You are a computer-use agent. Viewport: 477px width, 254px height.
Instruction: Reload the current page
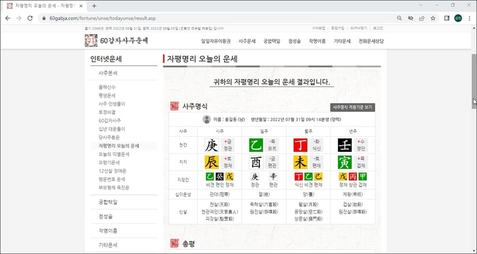[30, 18]
